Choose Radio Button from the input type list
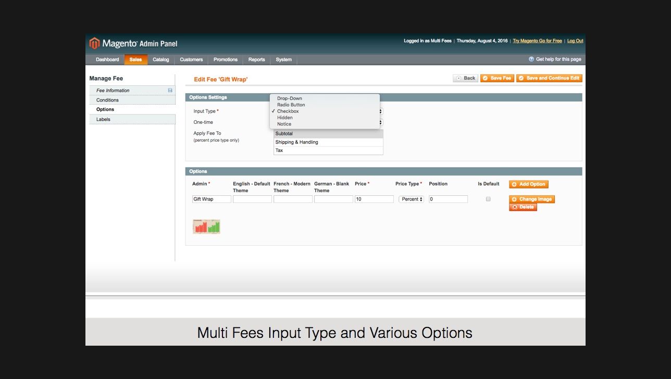The height and width of the screenshot is (379, 671). [x=291, y=105]
